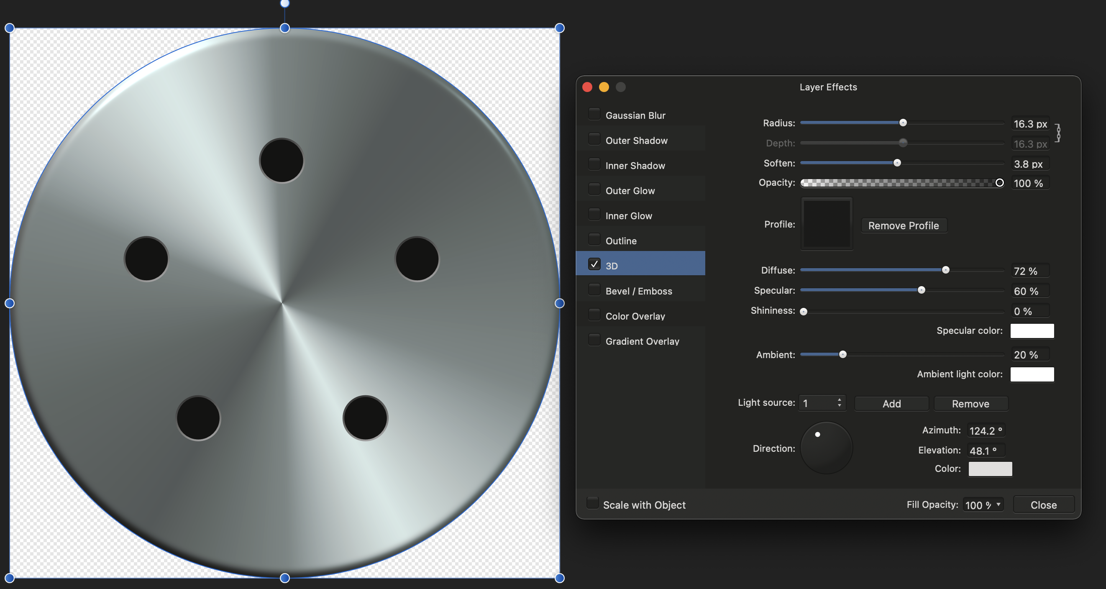The image size is (1106, 589).
Task: Click the Remove Profile button
Action: coord(904,225)
